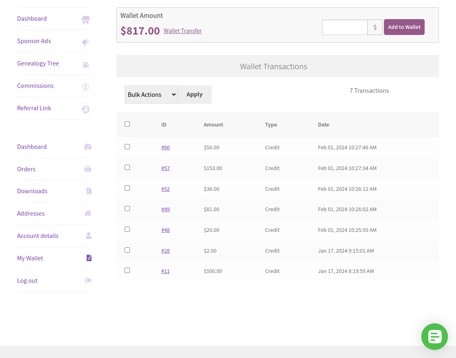This screenshot has width=456, height=358.
Task: Open the Bulk Actions dropdown
Action: (151, 94)
